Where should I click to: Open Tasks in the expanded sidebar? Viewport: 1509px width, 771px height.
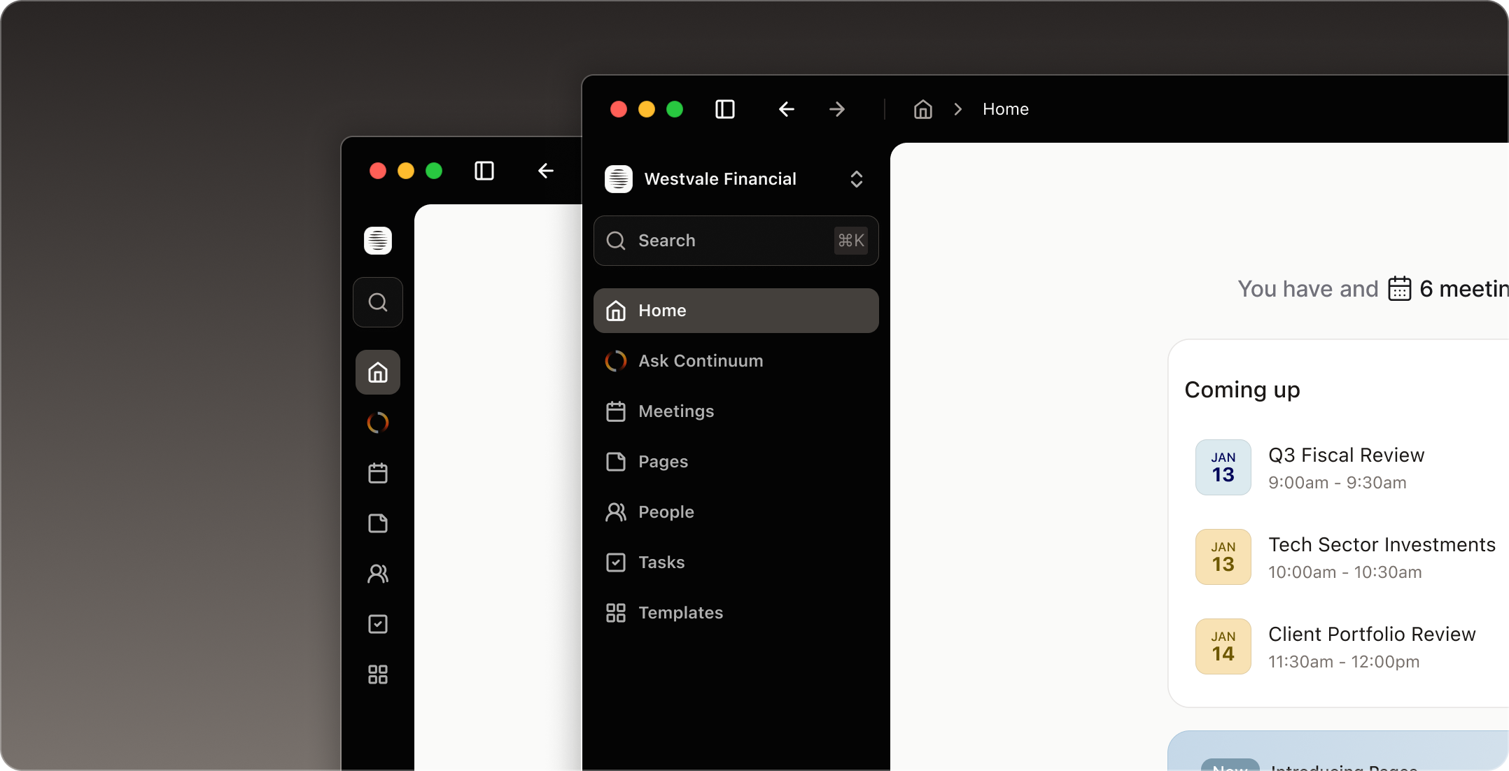736,563
